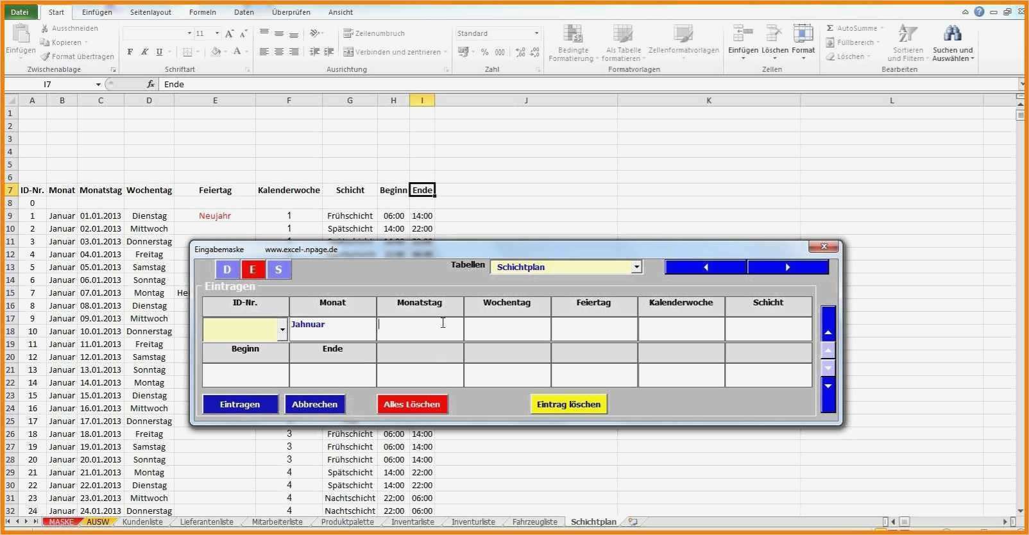Image resolution: width=1029 pixels, height=535 pixels.
Task: Switch to the Seitenlayout ribbon tab
Action: [151, 12]
